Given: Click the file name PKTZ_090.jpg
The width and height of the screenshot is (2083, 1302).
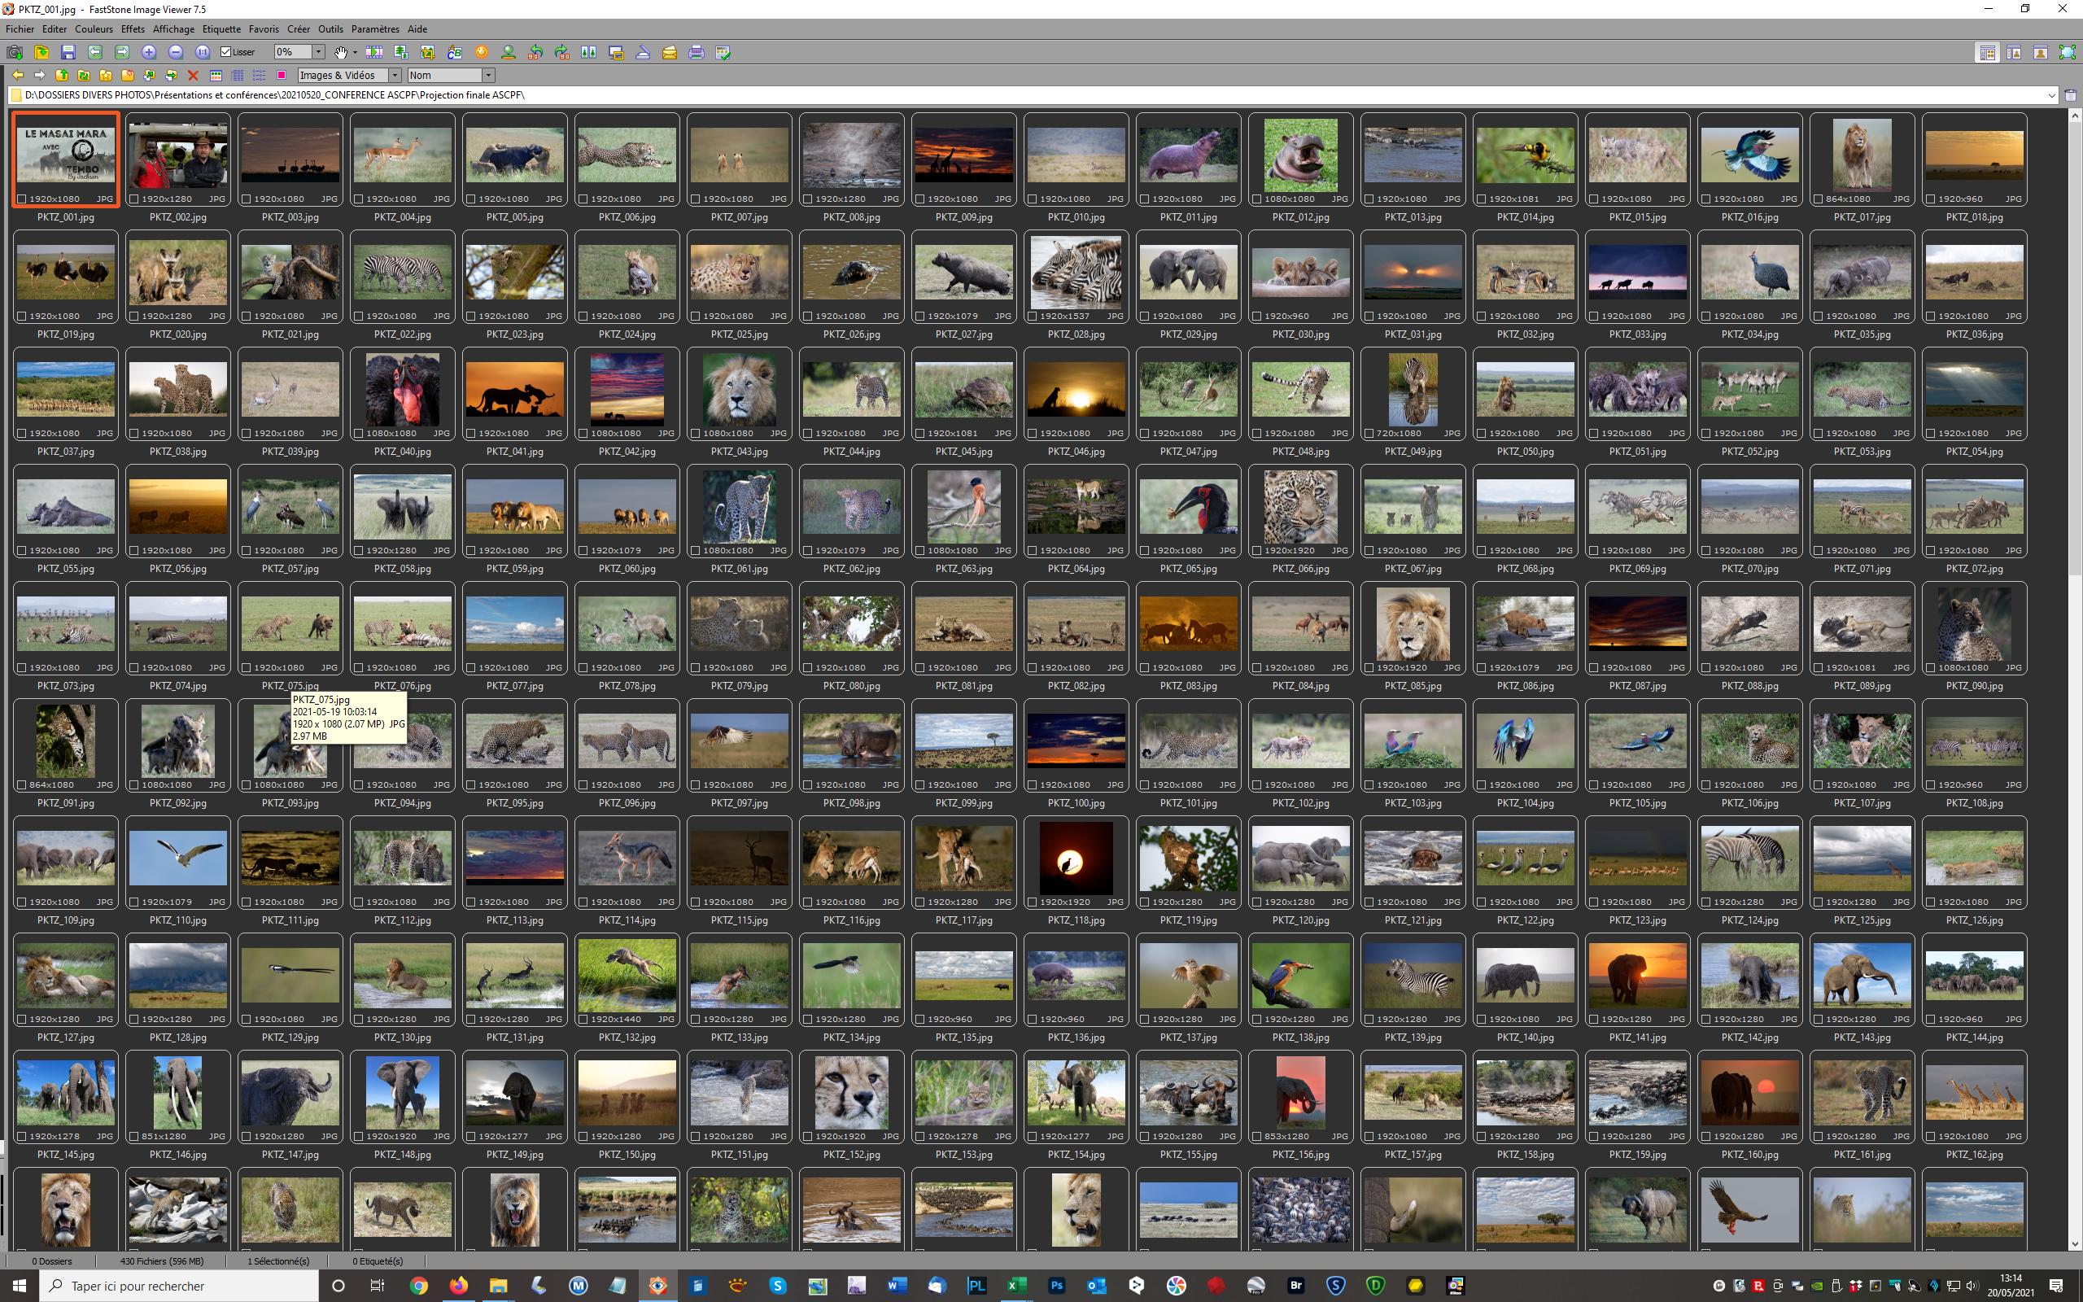Looking at the screenshot, I should (1975, 686).
